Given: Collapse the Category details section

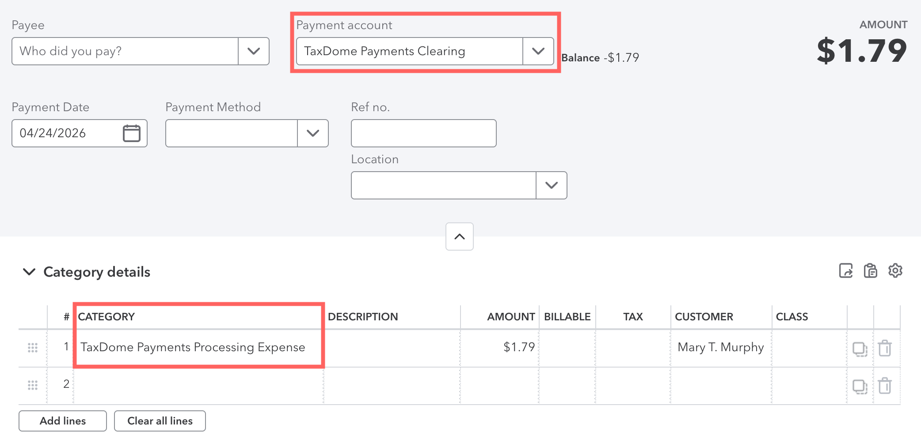Looking at the screenshot, I should [x=29, y=272].
